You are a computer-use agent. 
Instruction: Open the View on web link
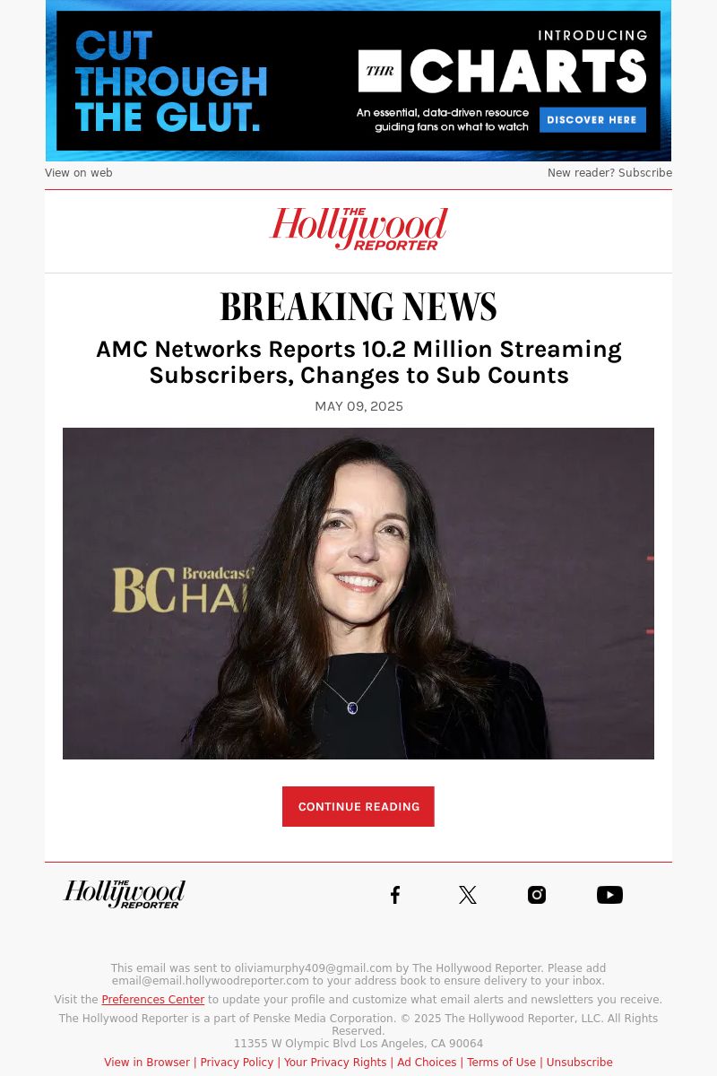[79, 173]
